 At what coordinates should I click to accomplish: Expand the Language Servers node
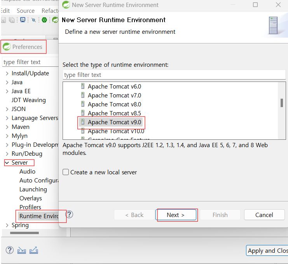click(7, 118)
